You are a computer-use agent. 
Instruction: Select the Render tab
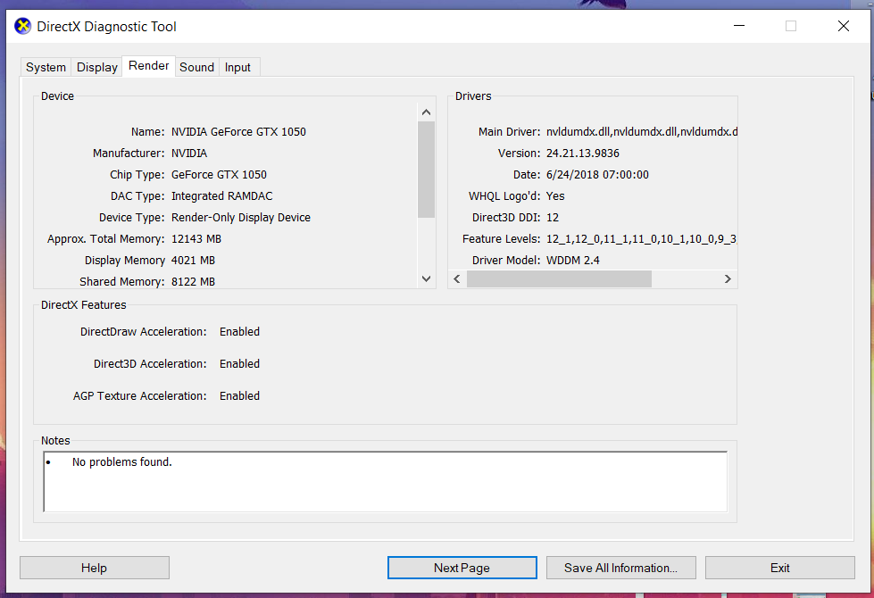click(149, 66)
